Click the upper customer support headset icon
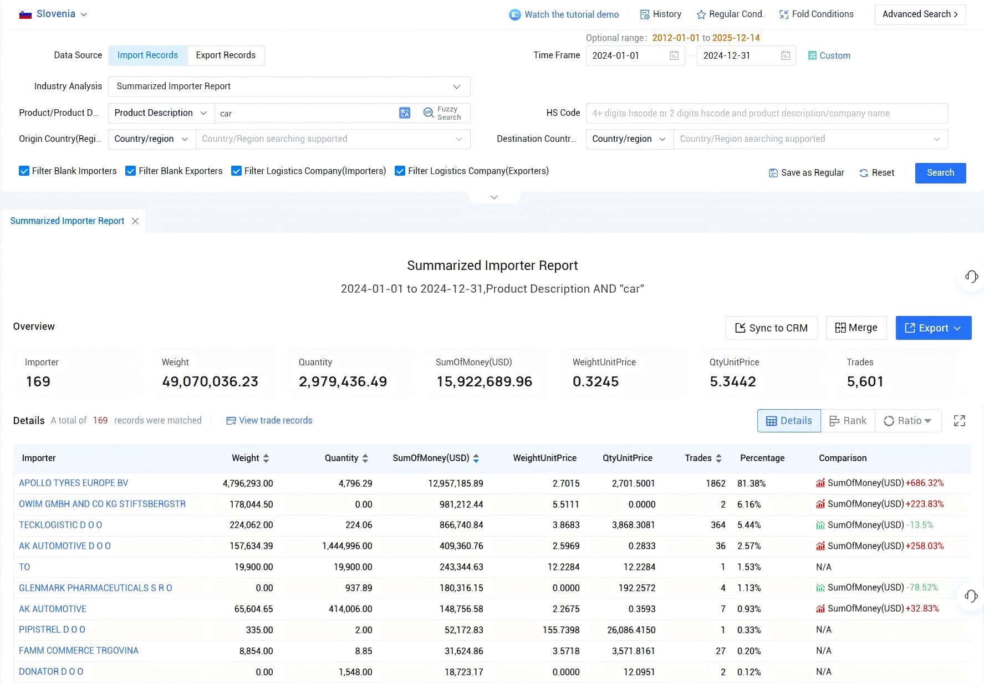This screenshot has height=683, width=984. point(971,277)
